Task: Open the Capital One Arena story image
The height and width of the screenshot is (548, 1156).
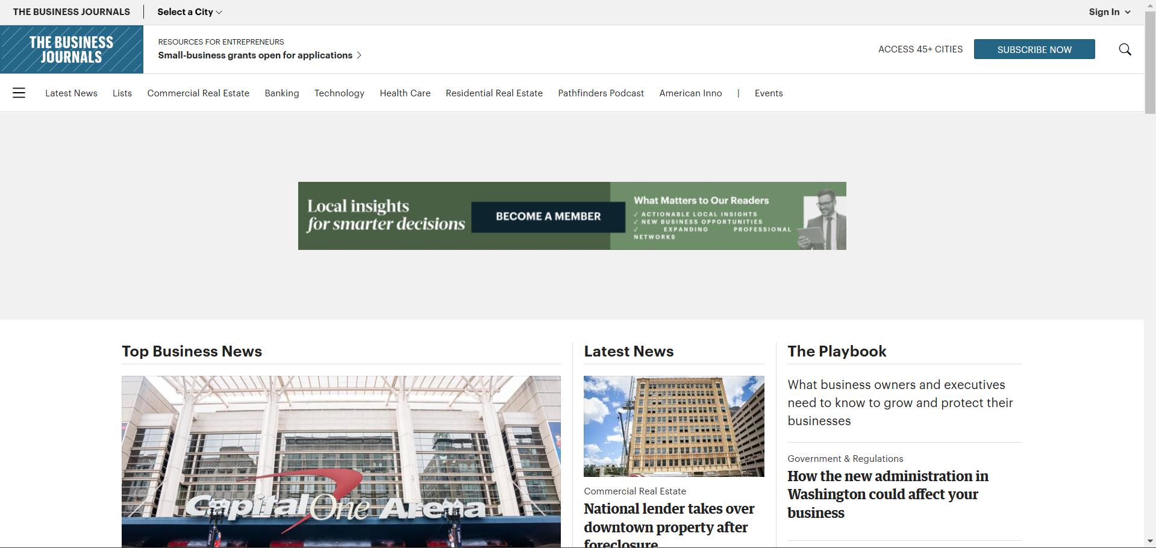Action: 341,462
